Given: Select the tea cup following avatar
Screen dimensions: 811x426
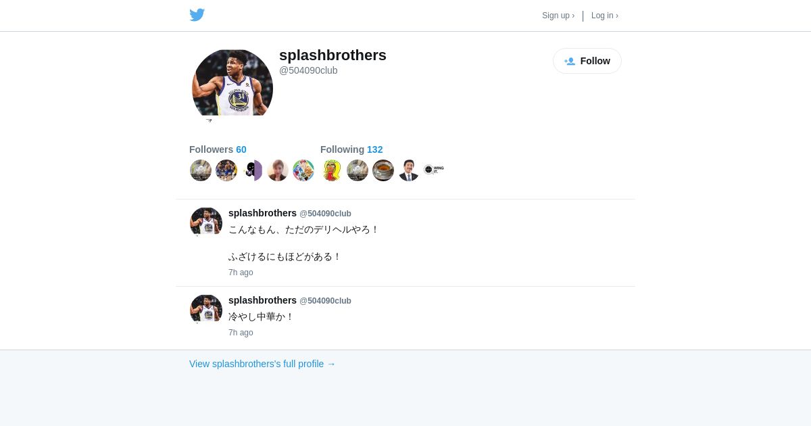Looking at the screenshot, I should pos(383,170).
